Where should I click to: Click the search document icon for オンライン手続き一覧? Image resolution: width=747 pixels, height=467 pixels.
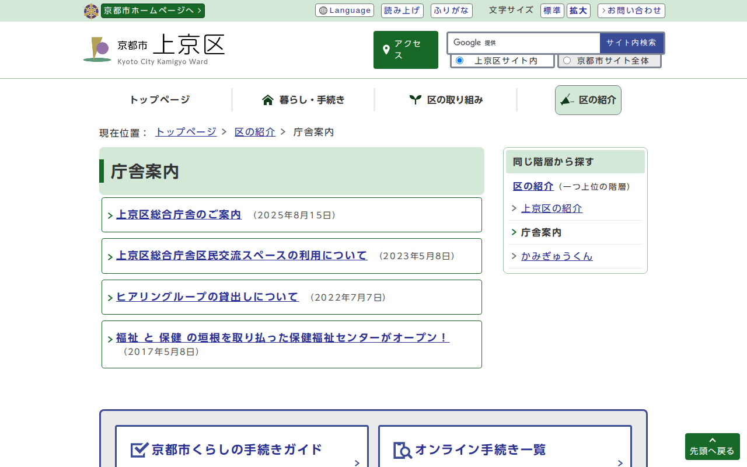(x=403, y=450)
